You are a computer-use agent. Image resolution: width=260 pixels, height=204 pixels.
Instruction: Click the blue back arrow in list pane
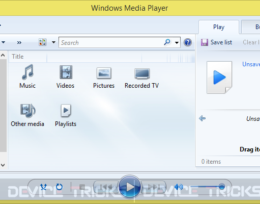(x=203, y=118)
